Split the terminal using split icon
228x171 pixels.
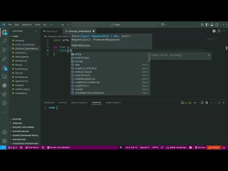202,103
